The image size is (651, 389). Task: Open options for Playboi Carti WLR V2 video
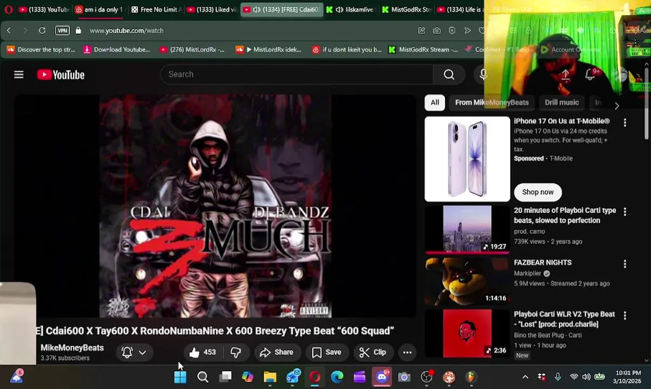[625, 316]
